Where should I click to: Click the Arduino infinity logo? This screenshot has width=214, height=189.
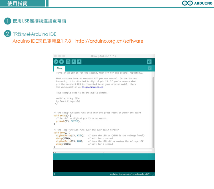click(187, 3)
